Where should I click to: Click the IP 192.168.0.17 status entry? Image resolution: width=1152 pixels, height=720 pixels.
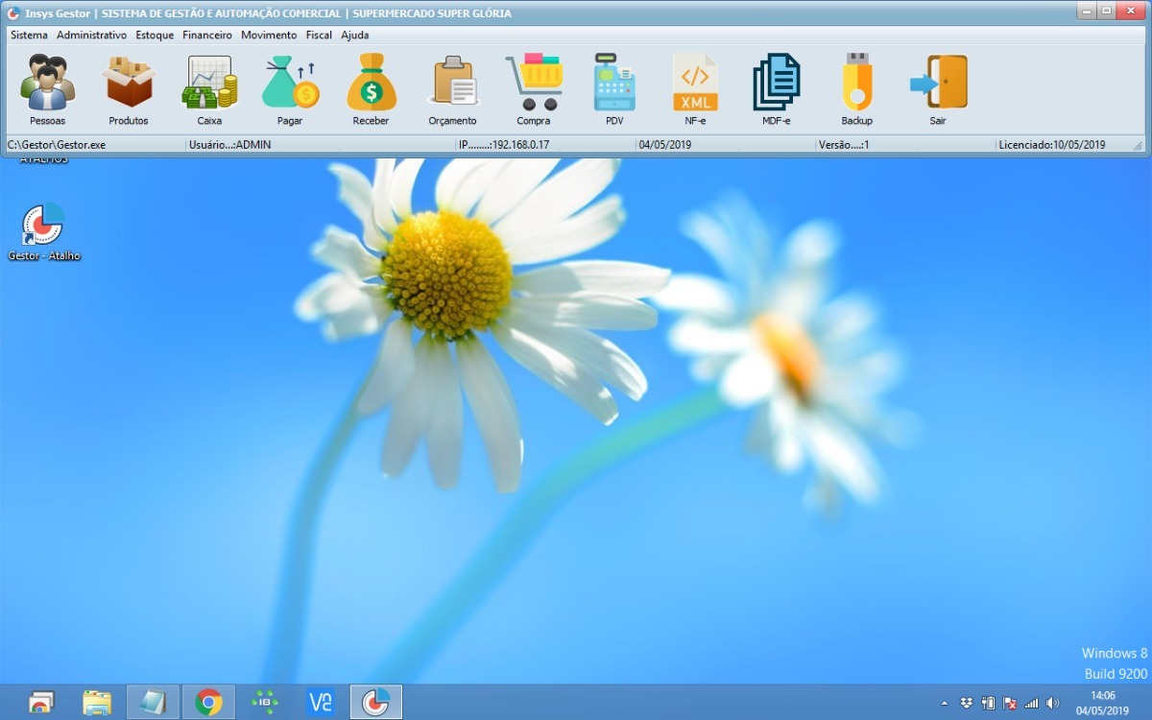coord(504,145)
